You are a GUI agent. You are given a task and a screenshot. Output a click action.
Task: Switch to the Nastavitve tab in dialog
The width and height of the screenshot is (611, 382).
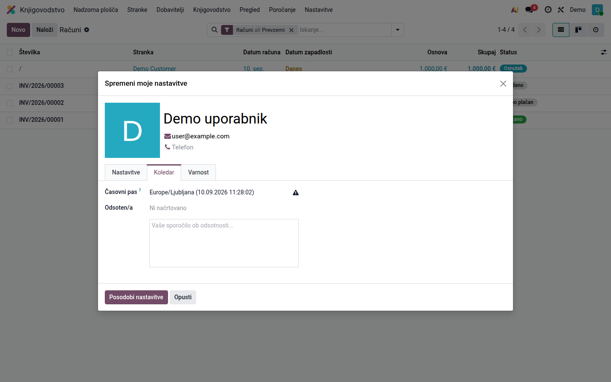point(126,172)
